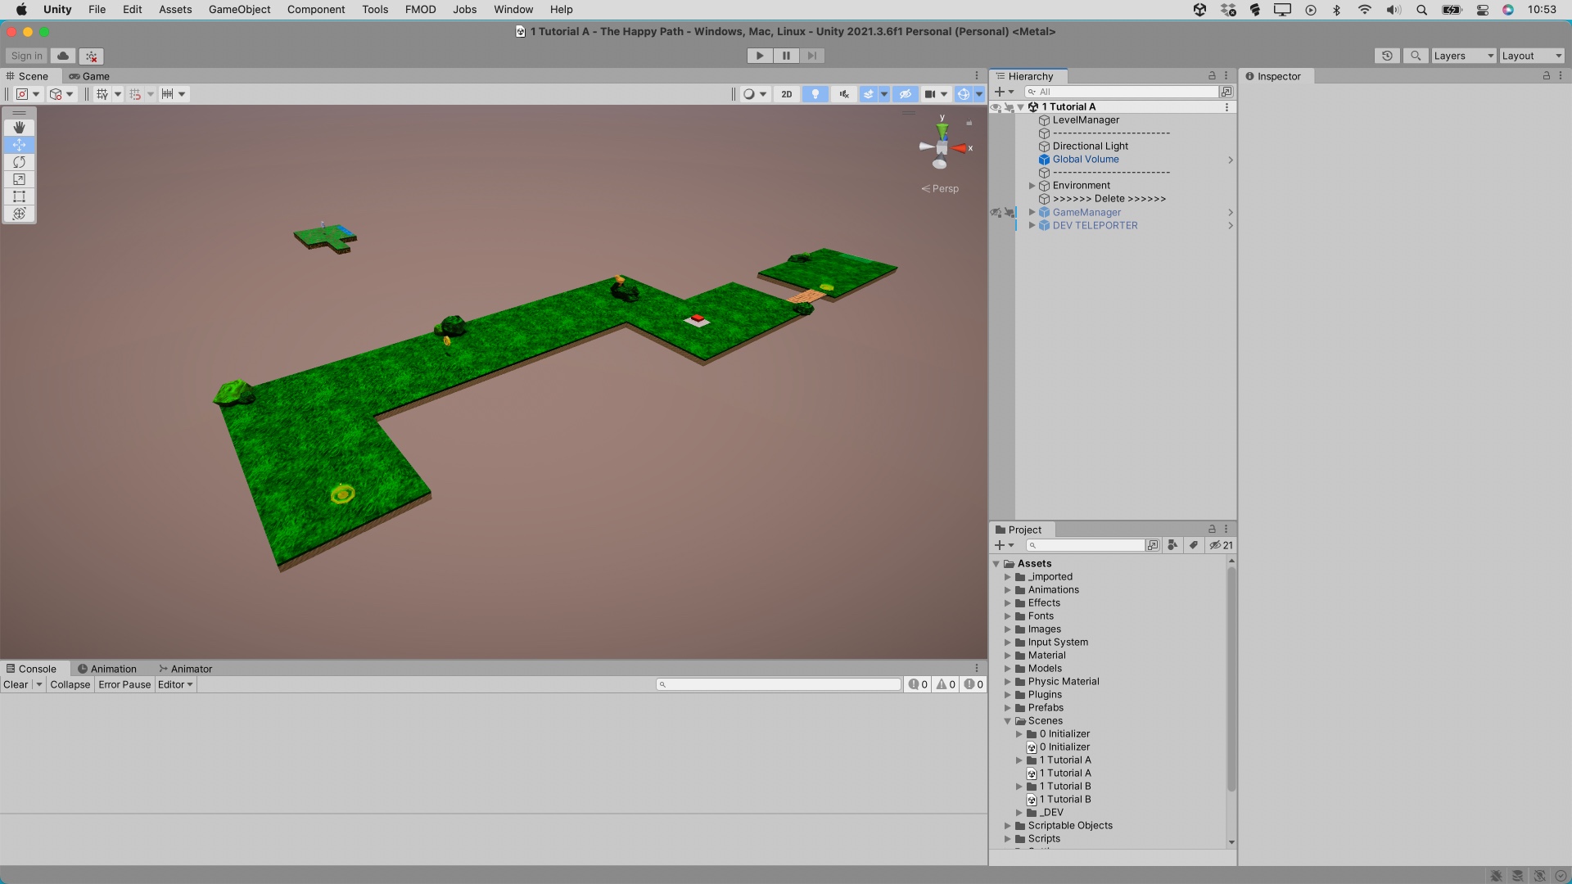
Task: Select the Rect tool
Action: [x=19, y=196]
